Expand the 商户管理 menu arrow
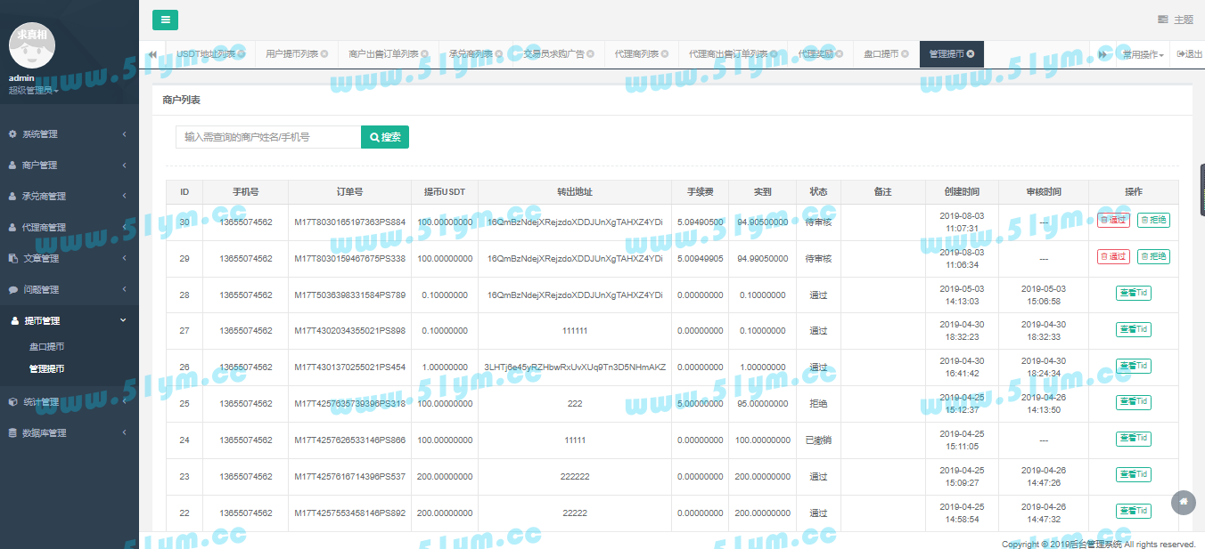Image resolution: width=1205 pixels, height=549 pixels. click(124, 166)
